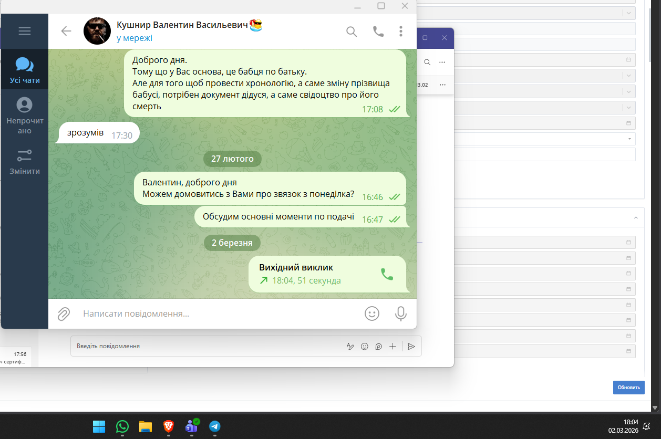The image size is (661, 439).
Task: Collapse the background form section chevron
Action: pyautogui.click(x=636, y=217)
